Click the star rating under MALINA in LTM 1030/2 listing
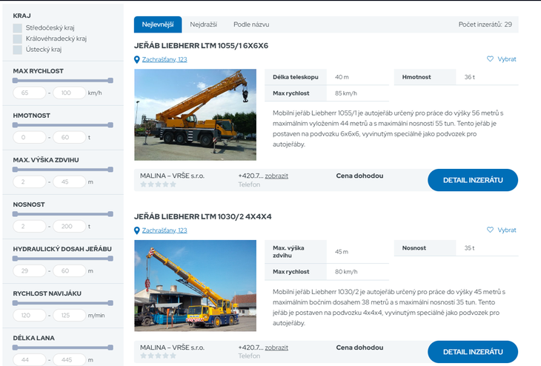 (x=158, y=356)
